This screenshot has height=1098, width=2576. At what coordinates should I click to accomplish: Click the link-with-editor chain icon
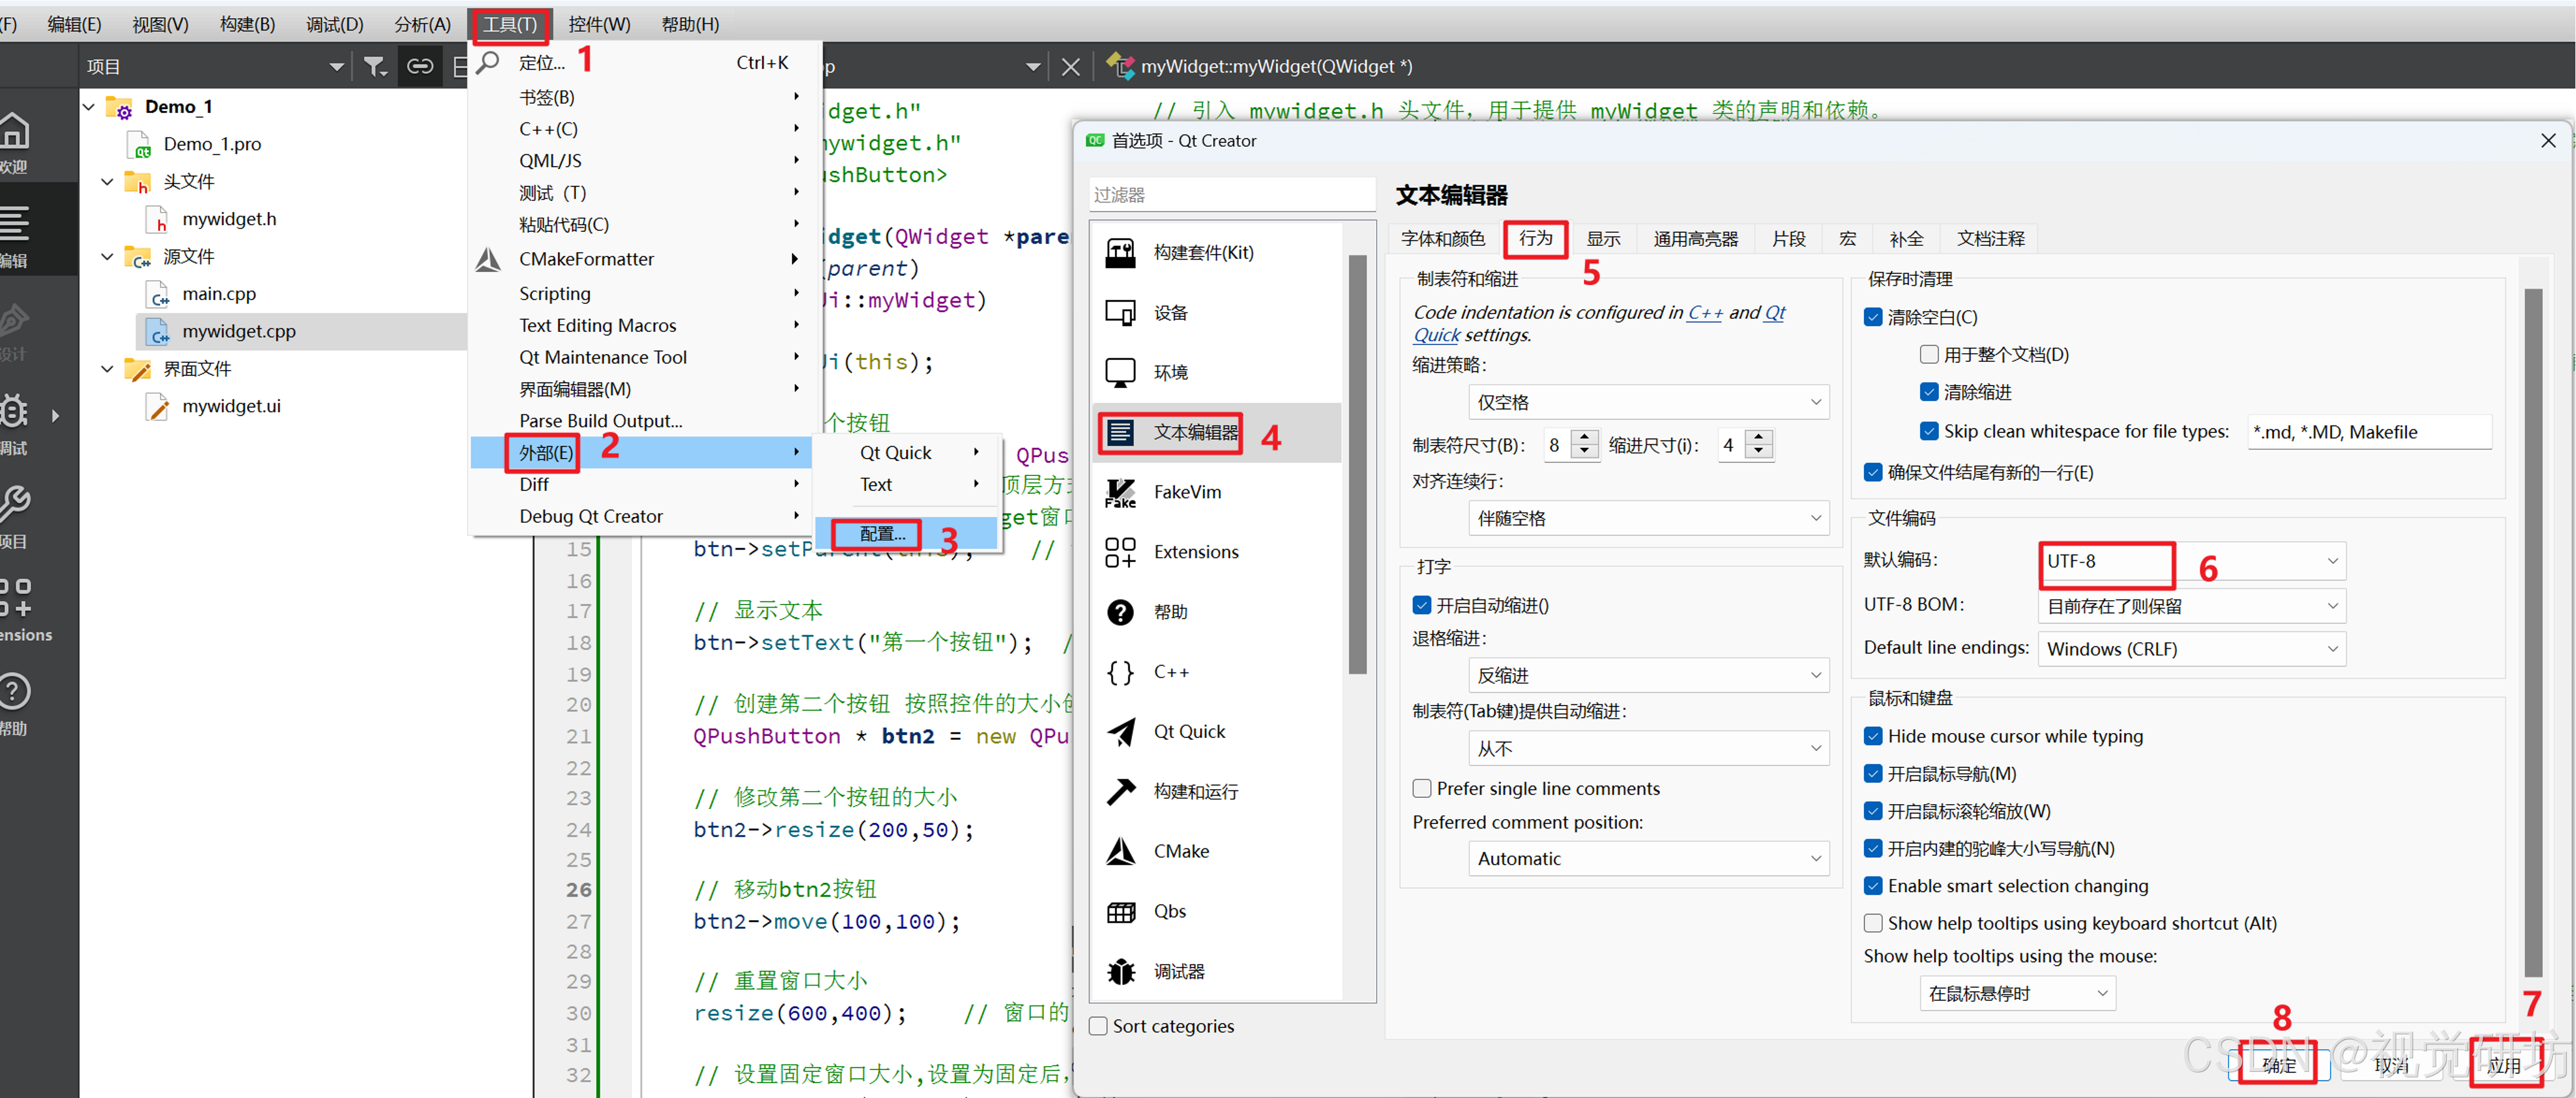tap(419, 67)
